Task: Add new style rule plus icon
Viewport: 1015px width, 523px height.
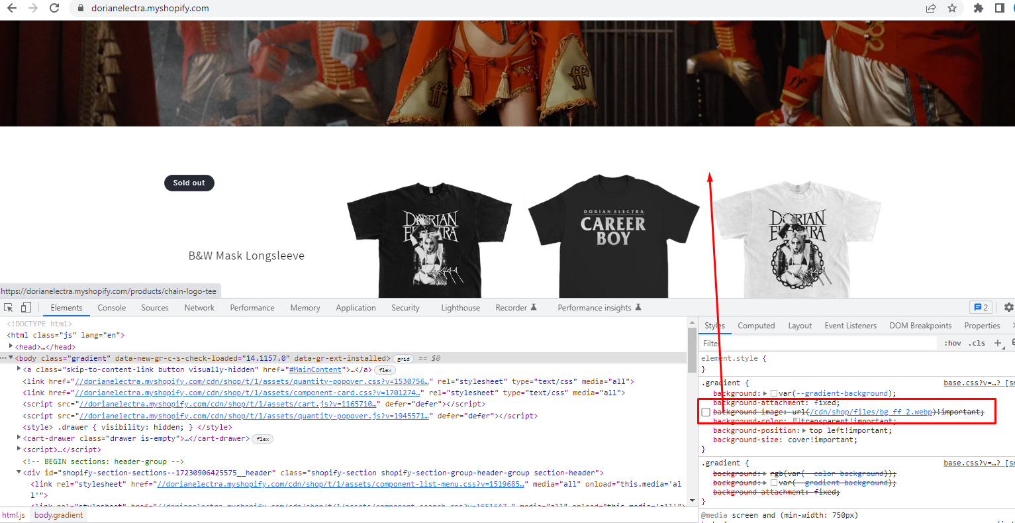Action: pos(998,343)
